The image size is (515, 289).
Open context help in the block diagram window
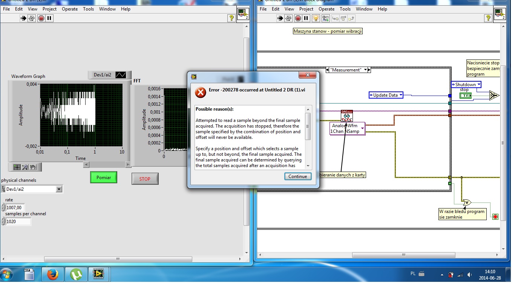pos(488,18)
